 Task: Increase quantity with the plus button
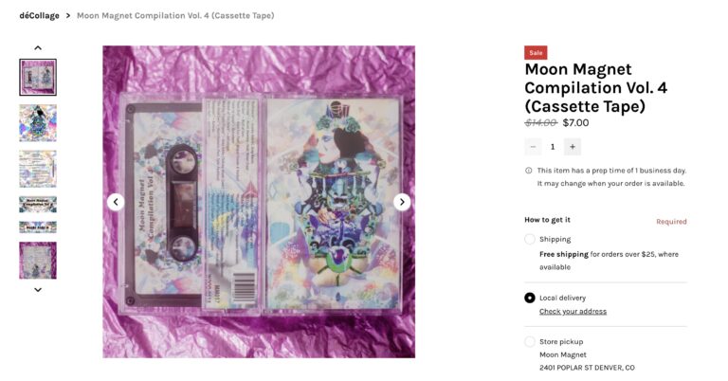[x=573, y=147]
